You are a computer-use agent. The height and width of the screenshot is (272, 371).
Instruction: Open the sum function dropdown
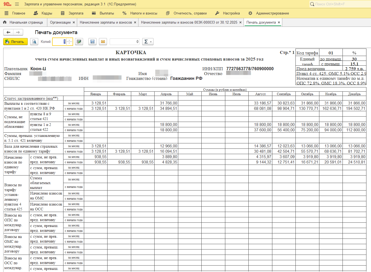[148, 42]
